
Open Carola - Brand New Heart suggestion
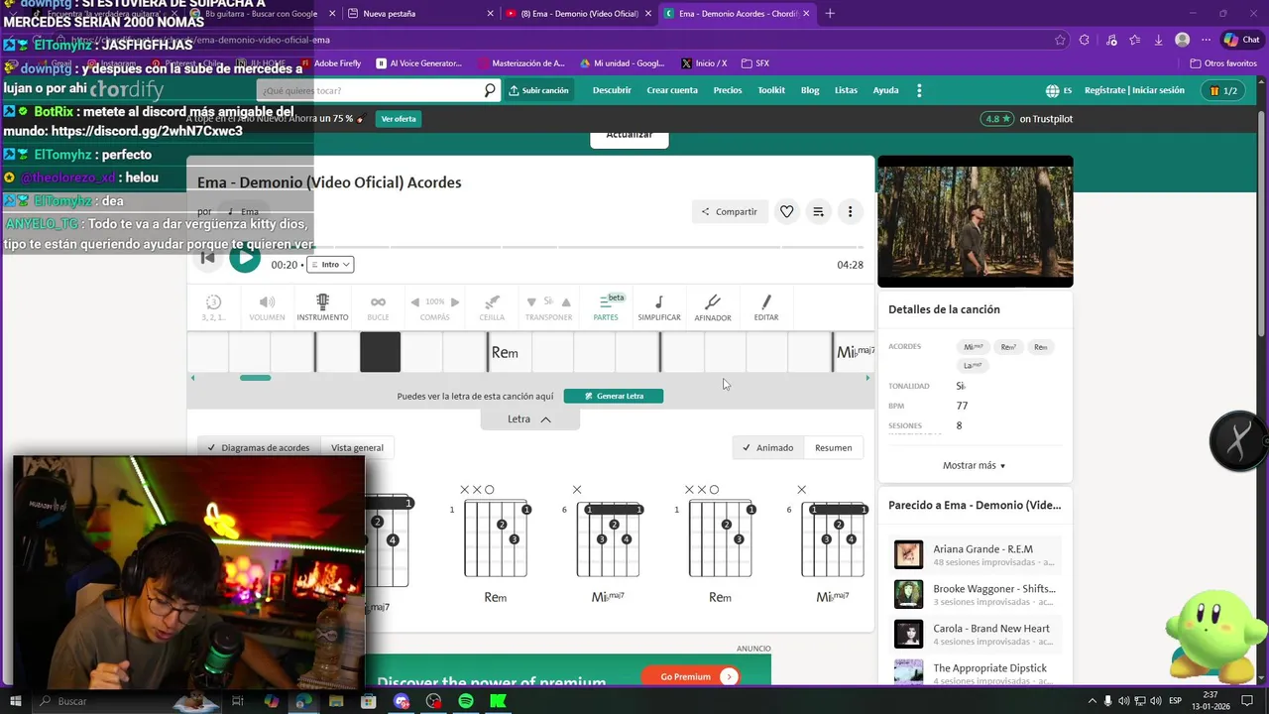click(x=978, y=635)
